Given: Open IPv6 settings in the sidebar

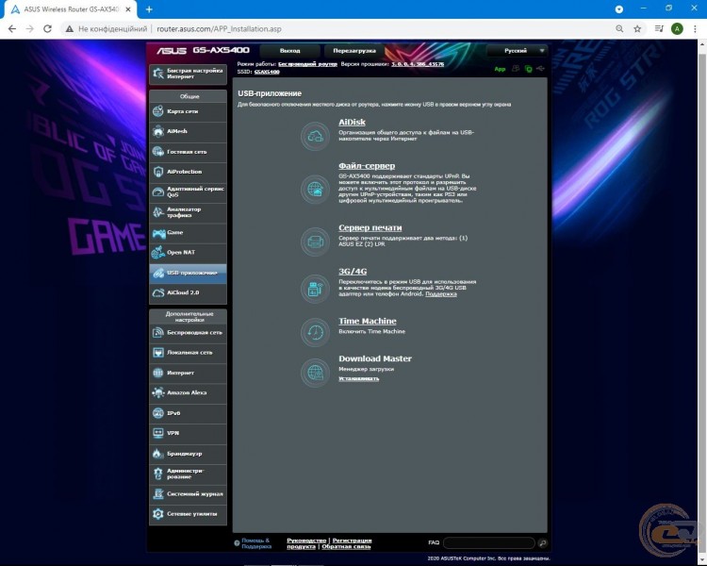Looking at the screenshot, I should (188, 413).
